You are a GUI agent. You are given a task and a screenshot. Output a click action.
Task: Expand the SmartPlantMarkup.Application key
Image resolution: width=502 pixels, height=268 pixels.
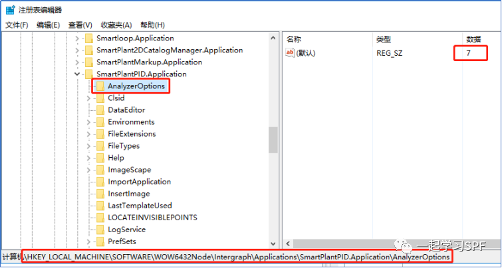pyautogui.click(x=77, y=62)
